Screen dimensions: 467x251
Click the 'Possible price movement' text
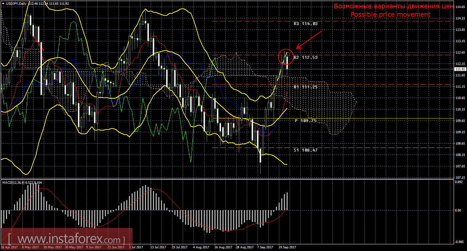(390, 15)
